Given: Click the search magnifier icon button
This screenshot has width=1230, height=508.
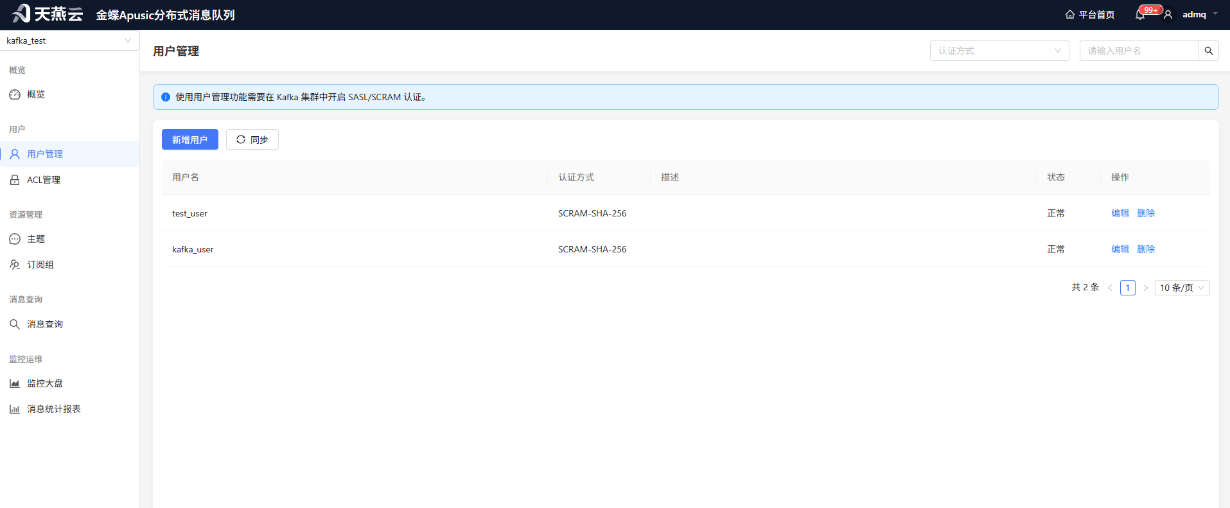Looking at the screenshot, I should (x=1209, y=51).
